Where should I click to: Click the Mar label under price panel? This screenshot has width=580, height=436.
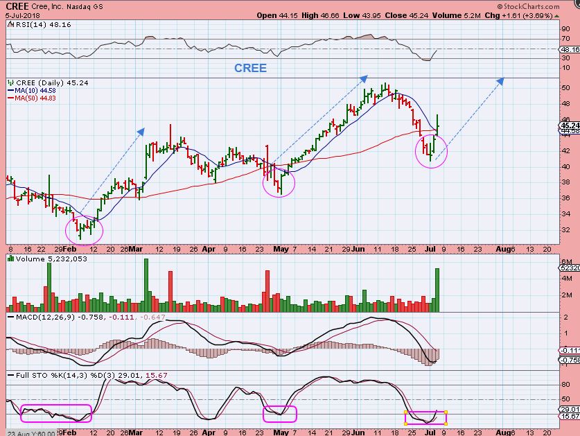point(135,249)
